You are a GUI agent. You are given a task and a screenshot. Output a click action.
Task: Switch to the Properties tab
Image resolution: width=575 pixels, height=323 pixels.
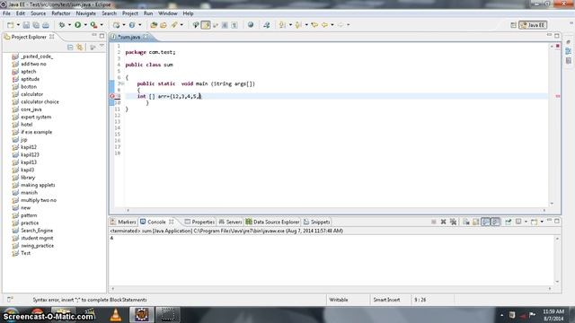click(199, 222)
